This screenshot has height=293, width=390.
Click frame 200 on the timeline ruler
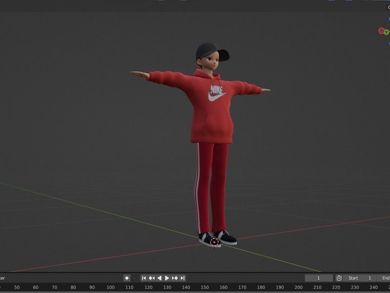[x=298, y=287]
